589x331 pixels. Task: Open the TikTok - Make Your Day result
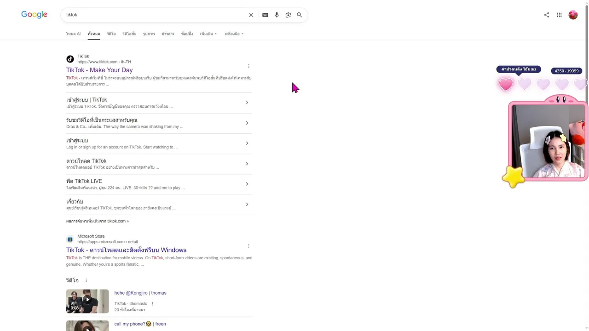[x=99, y=70]
